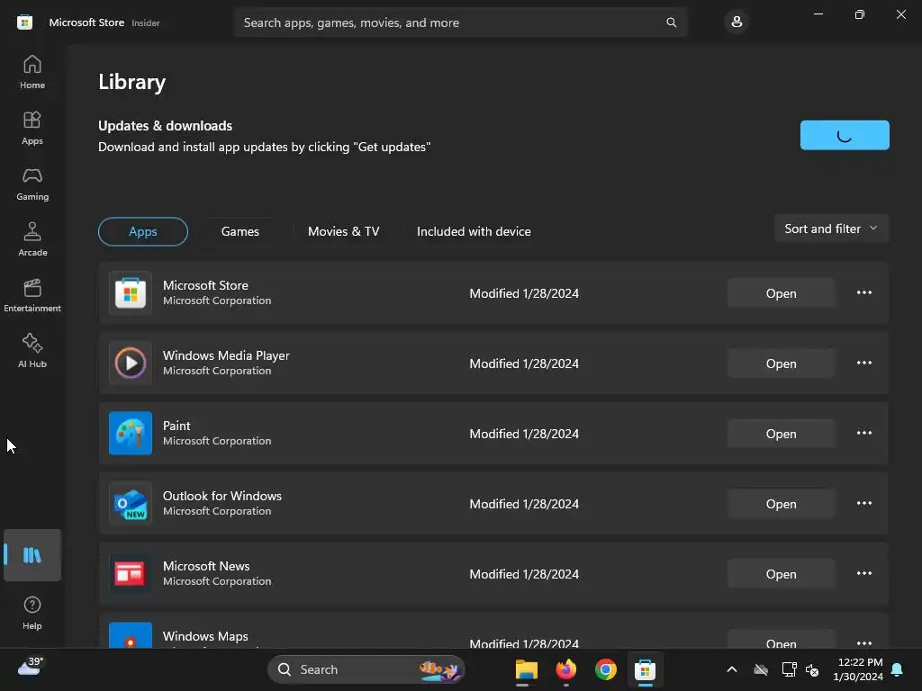Open the Apps section in sidebar
The height and width of the screenshot is (691, 922).
(x=32, y=128)
